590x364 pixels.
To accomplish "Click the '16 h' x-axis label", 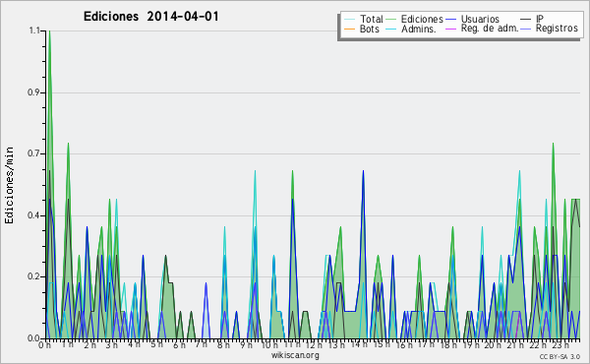I will (404, 345).
